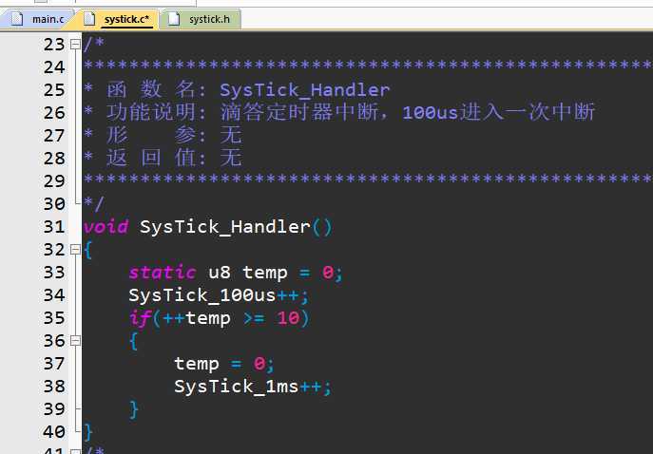
Task: Open the systick.h tab
Action: click(x=202, y=19)
